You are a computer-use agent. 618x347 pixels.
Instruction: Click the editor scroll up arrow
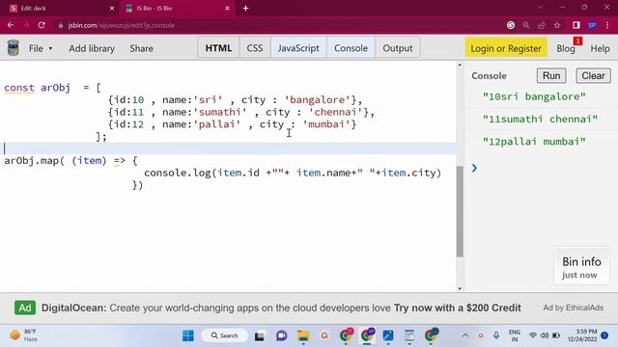click(460, 65)
